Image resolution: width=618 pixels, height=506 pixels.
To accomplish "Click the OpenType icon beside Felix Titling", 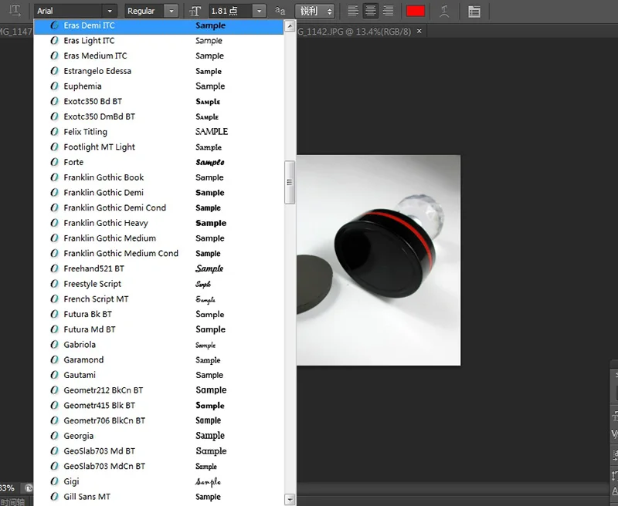I will [54, 132].
